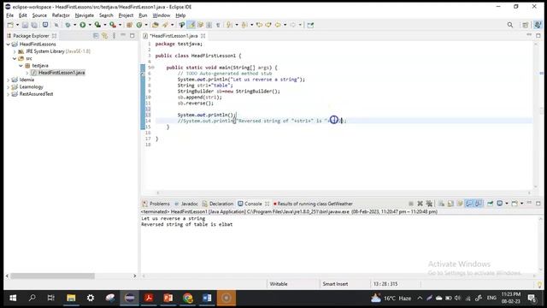Viewport: 547px width, 308px height.
Task: Open the New file dropdown arrow
Action: 17,25
